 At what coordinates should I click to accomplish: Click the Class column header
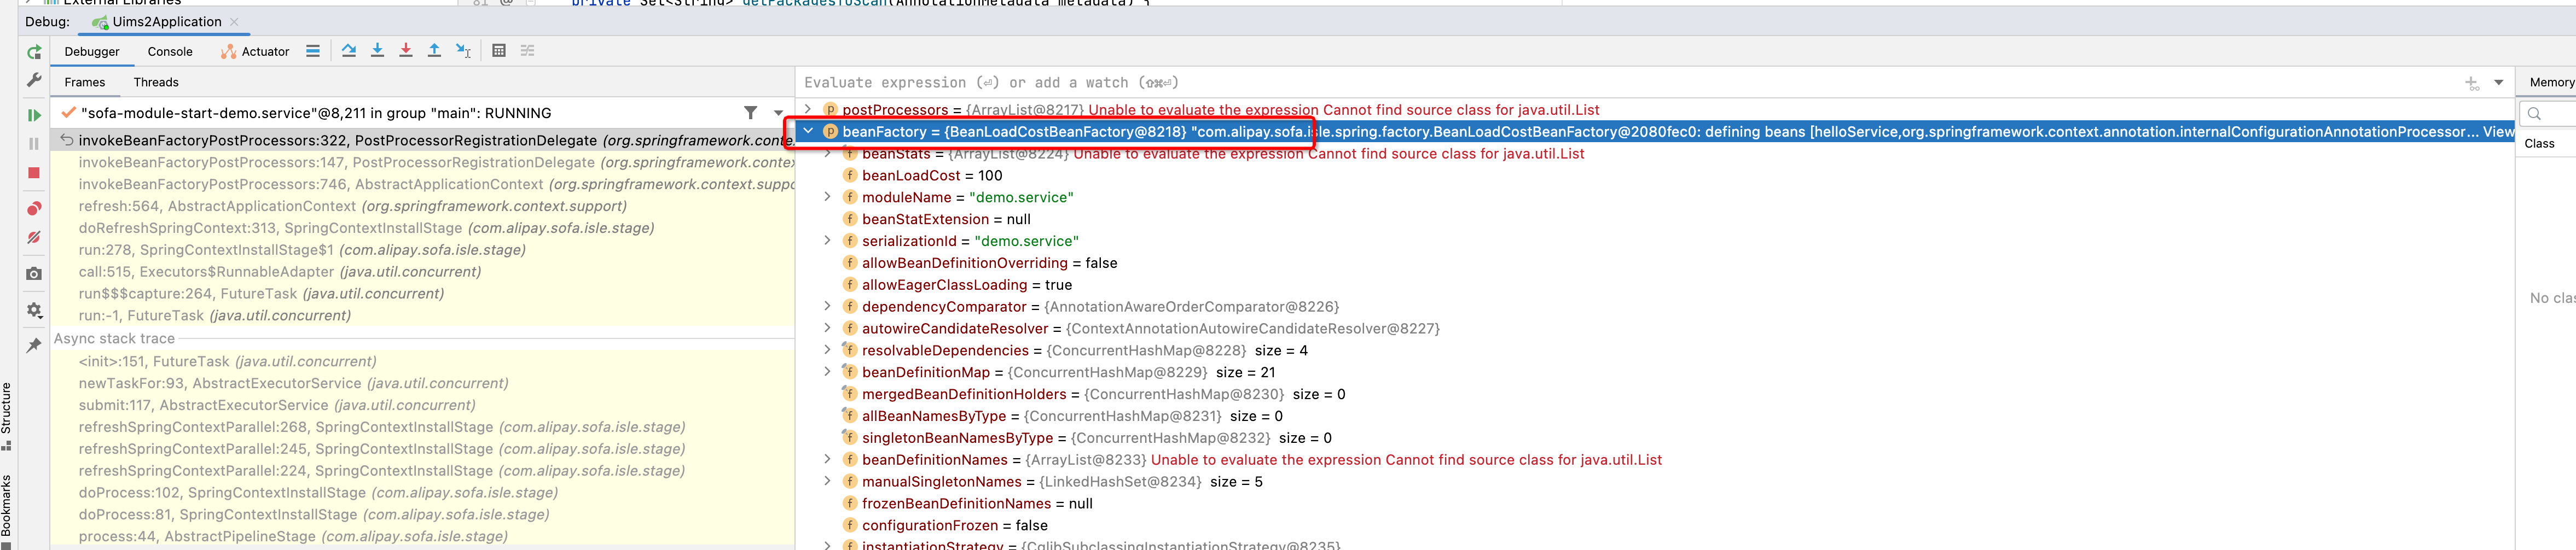[2539, 144]
